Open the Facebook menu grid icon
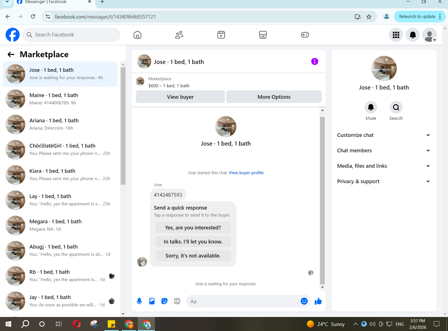448x331 pixels. pyautogui.click(x=396, y=35)
